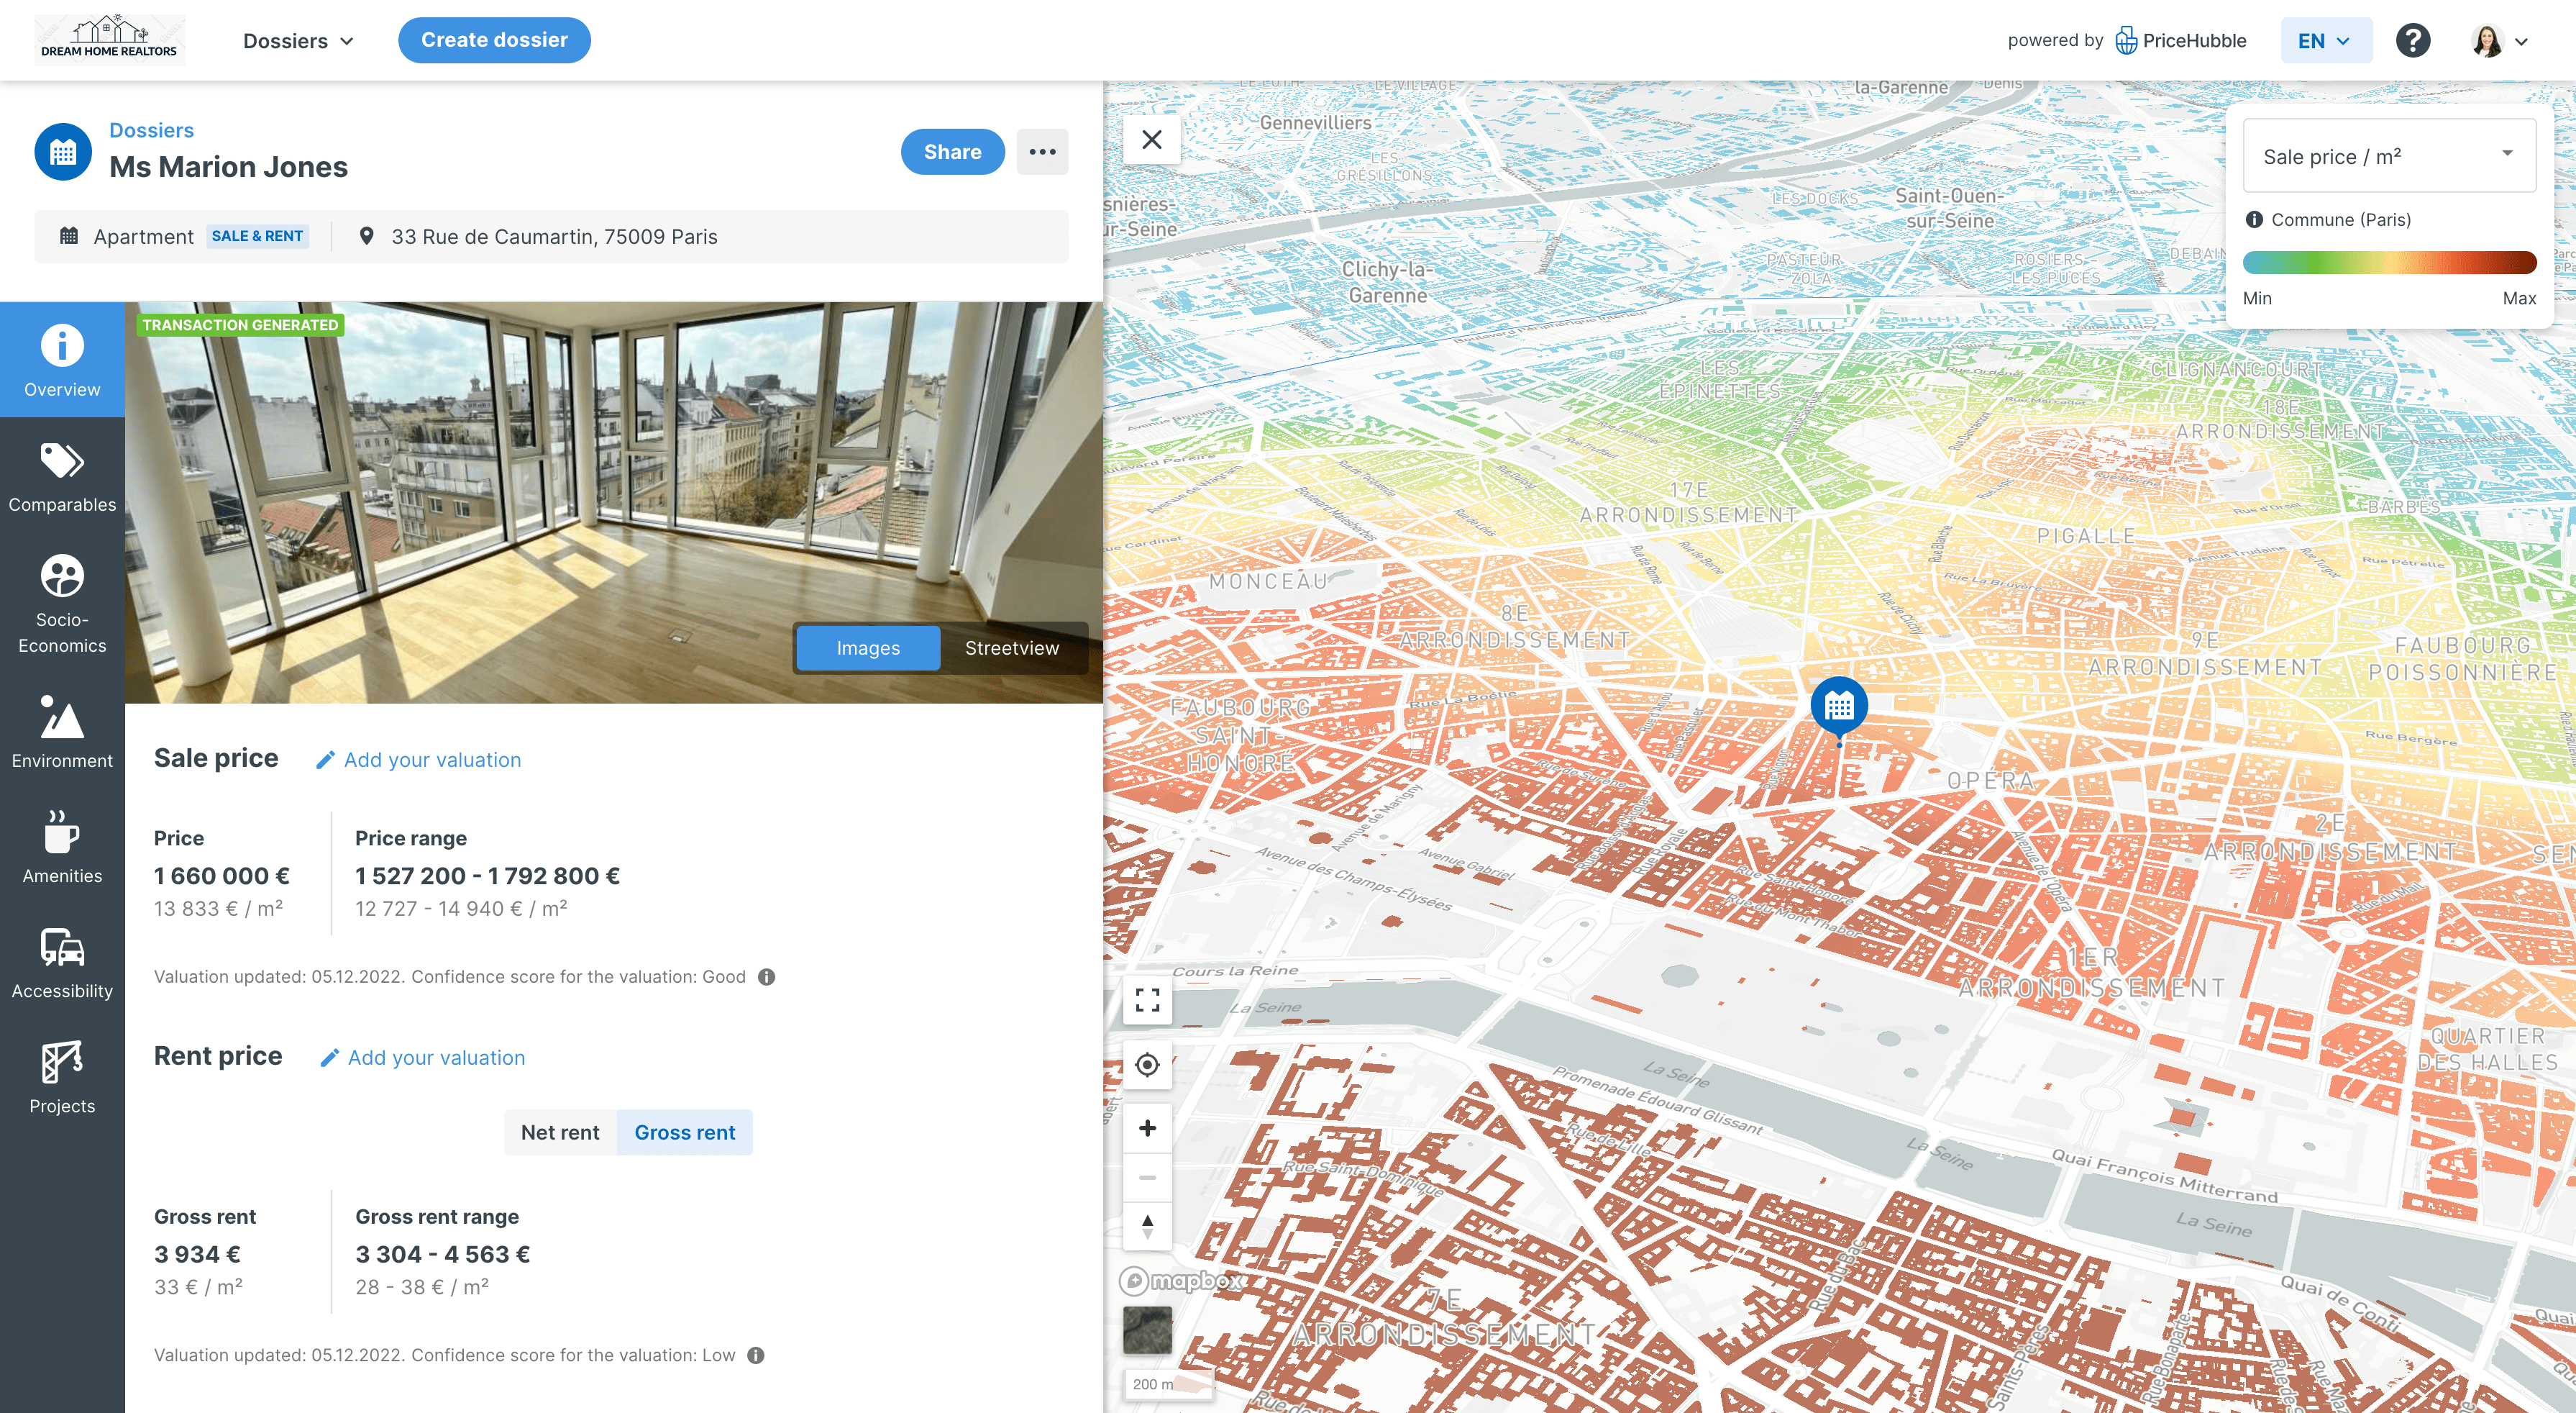Open the Sale price / m² dropdown

pyautogui.click(x=2388, y=156)
